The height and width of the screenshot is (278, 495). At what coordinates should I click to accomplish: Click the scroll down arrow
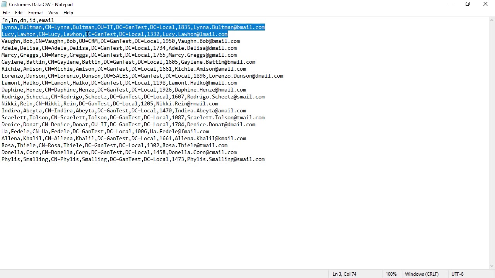[492, 266]
